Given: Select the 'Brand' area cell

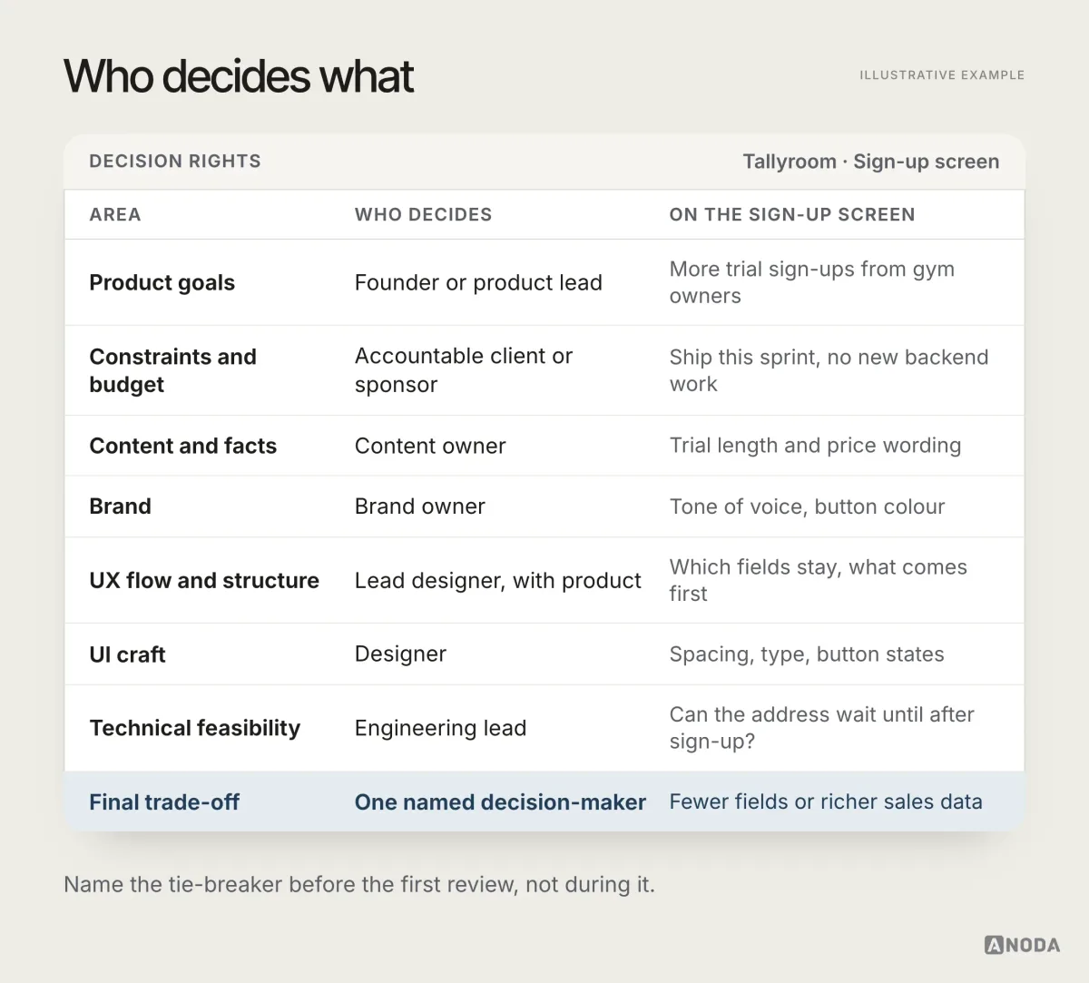Looking at the screenshot, I should coord(120,506).
